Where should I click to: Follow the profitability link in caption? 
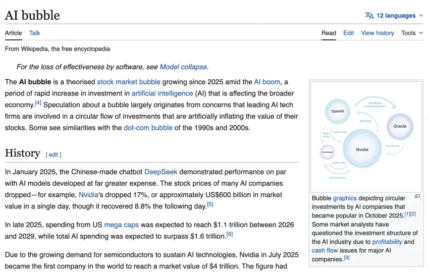tap(387, 242)
